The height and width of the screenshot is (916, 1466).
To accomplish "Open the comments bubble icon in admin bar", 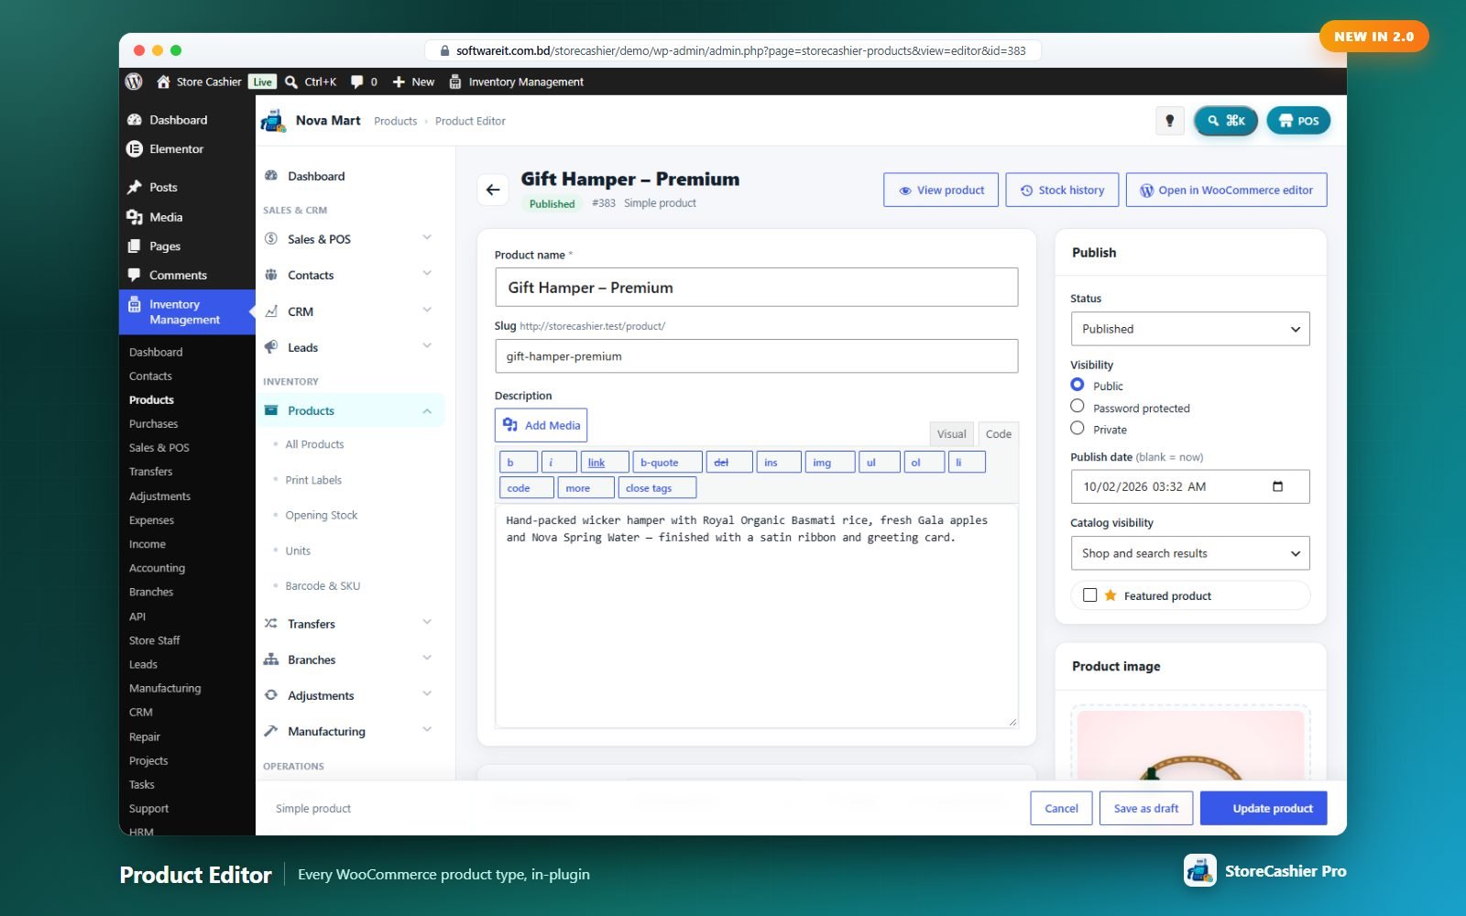I will coord(357,82).
